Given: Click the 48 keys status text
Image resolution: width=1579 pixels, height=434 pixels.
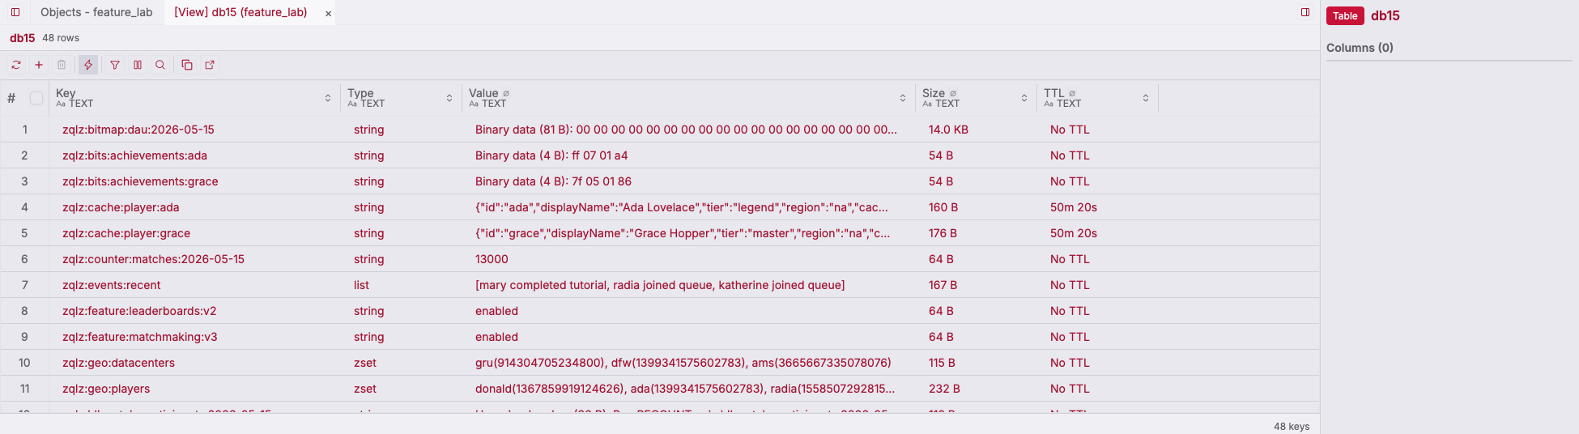Looking at the screenshot, I should (x=1292, y=426).
